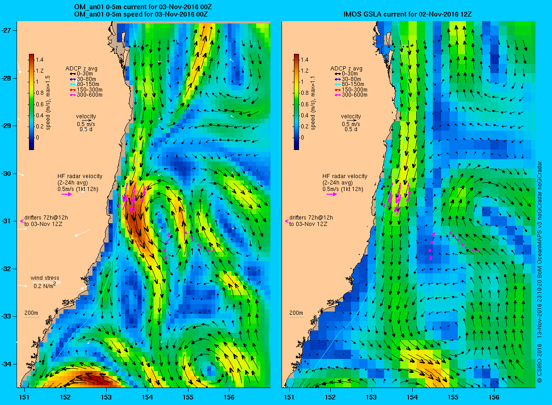Click the '0.2 N/m²' wind stress value
The height and width of the screenshot is (405, 552).
45,285
